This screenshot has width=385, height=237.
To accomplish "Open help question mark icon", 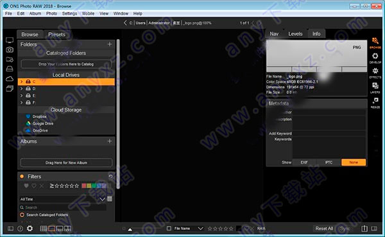I will click(20, 229).
